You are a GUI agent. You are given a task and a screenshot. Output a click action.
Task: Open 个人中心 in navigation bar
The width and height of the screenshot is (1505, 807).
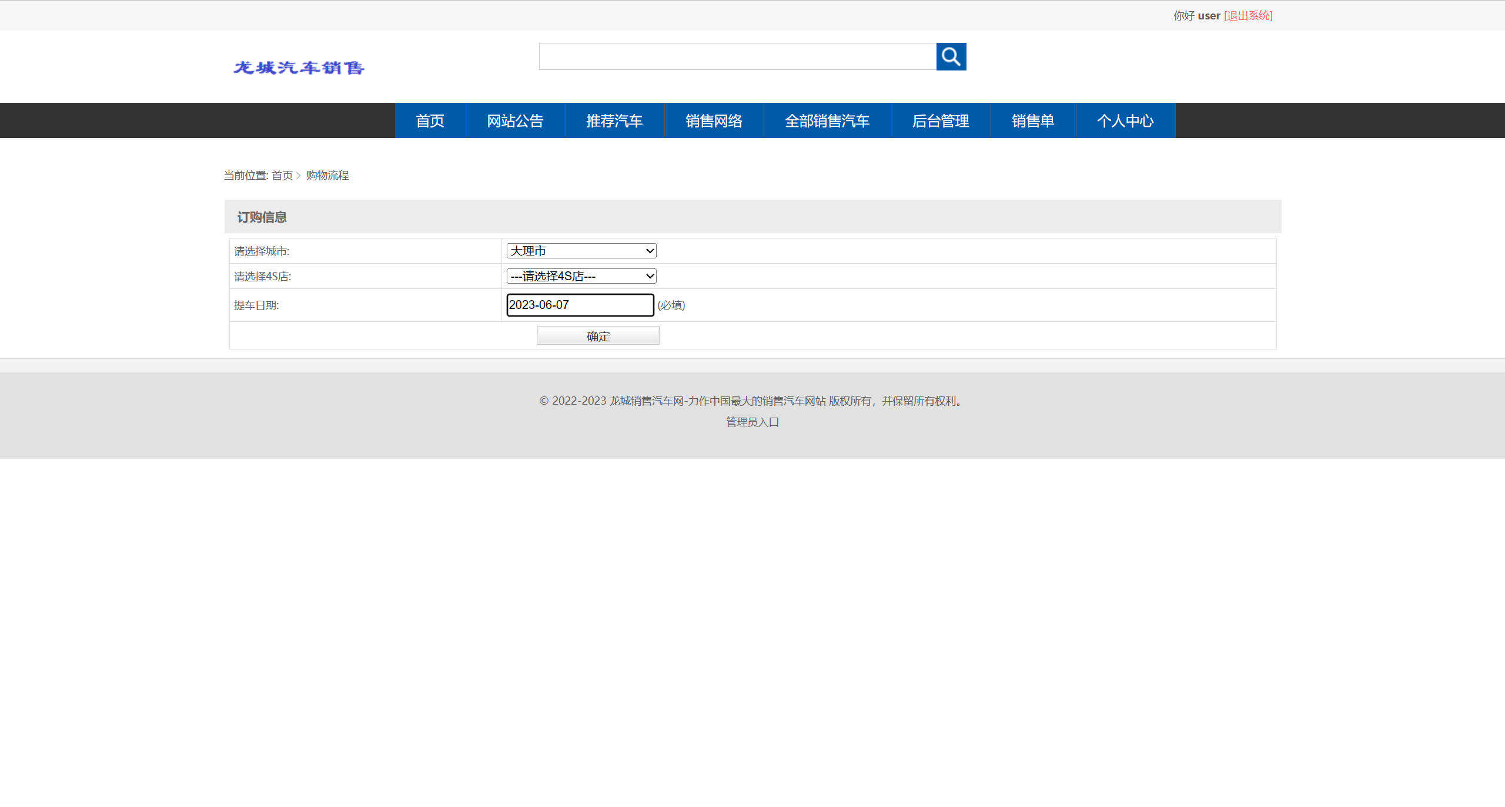(1125, 121)
